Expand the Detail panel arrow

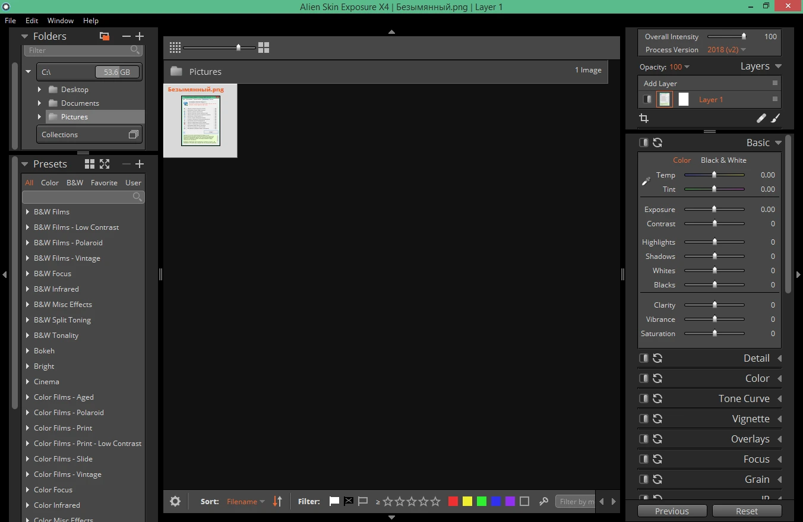point(779,358)
